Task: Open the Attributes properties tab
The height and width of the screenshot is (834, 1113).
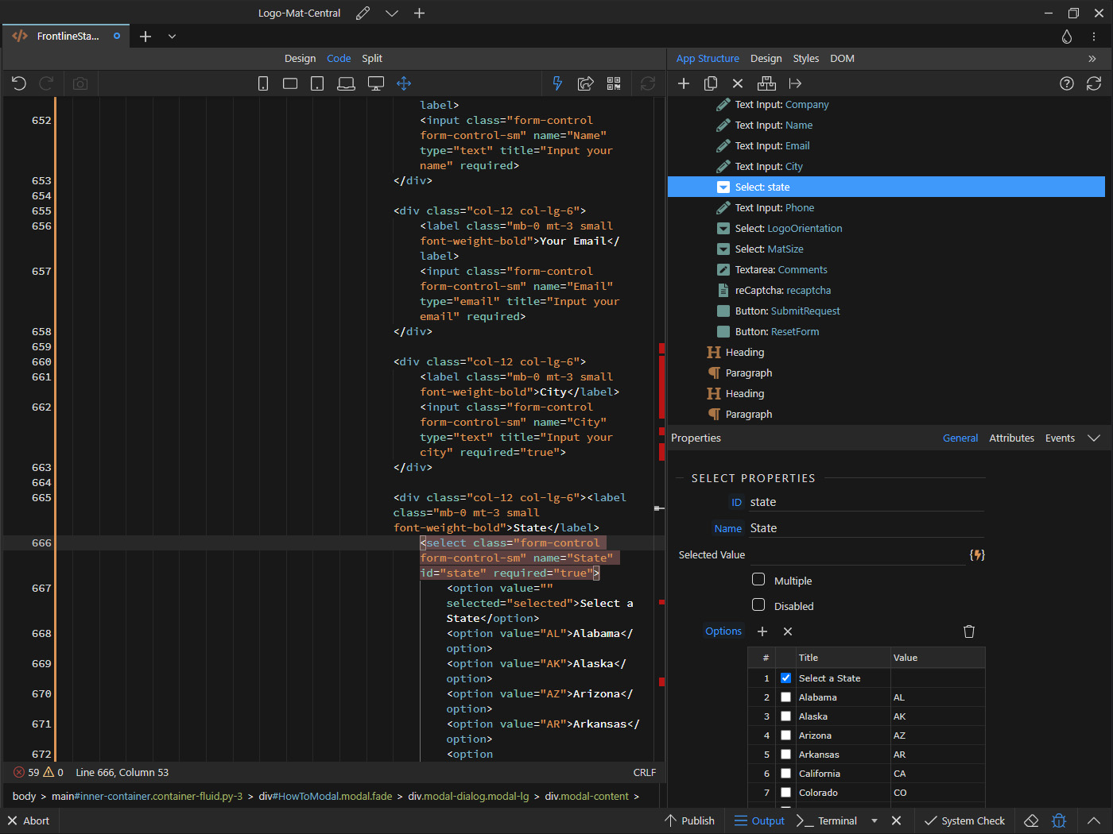Action: [x=1011, y=438]
